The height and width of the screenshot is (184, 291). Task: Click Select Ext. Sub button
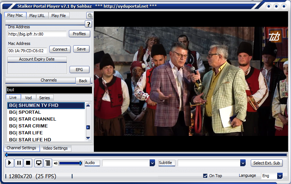267,163
